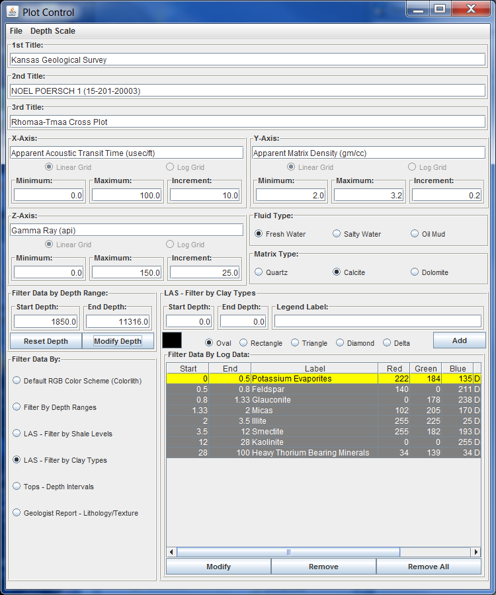Click the horizontal scrollbar thumb
This screenshot has width=496, height=595.
[x=288, y=552]
